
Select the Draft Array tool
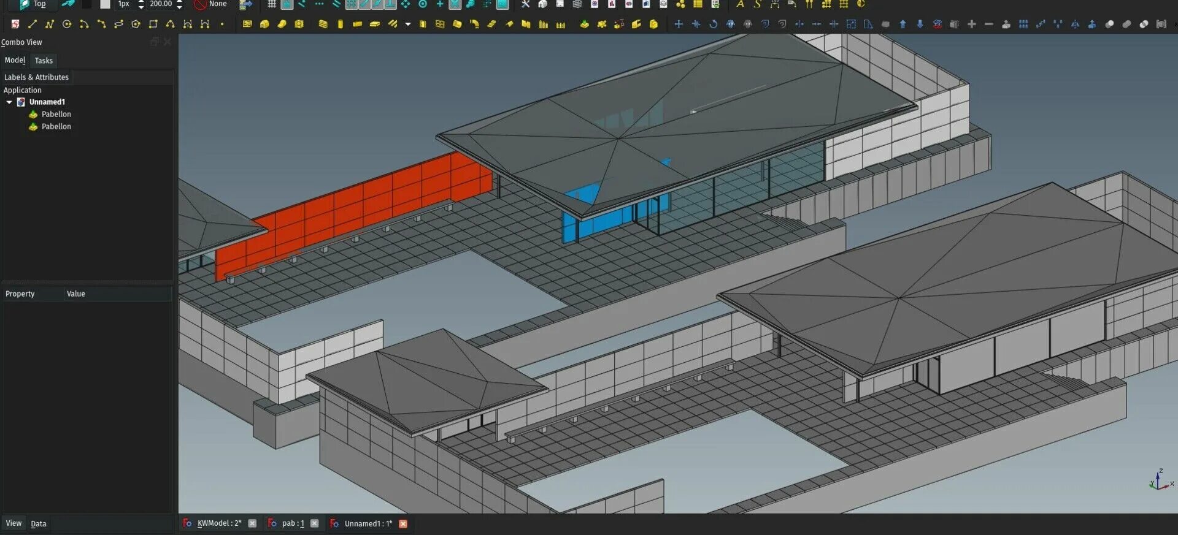pyautogui.click(x=1023, y=25)
